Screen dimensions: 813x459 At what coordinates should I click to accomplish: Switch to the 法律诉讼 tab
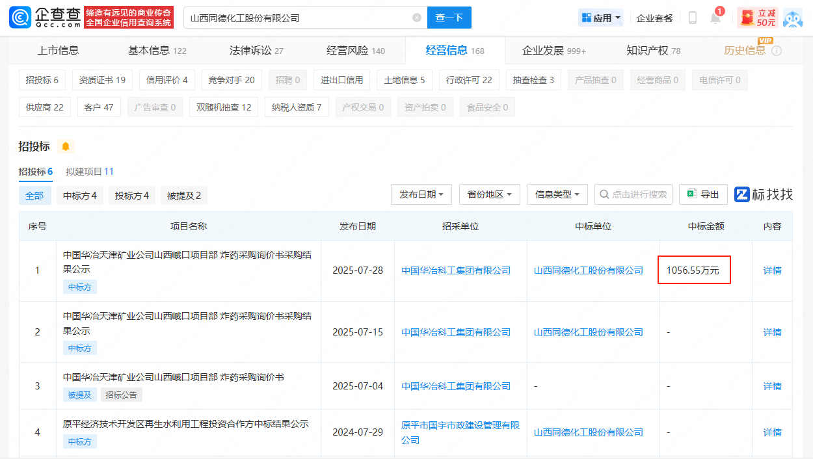pyautogui.click(x=256, y=50)
